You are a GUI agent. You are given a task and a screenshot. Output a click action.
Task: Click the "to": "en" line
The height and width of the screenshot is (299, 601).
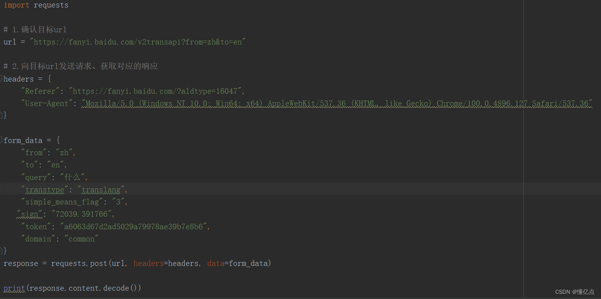pos(44,165)
